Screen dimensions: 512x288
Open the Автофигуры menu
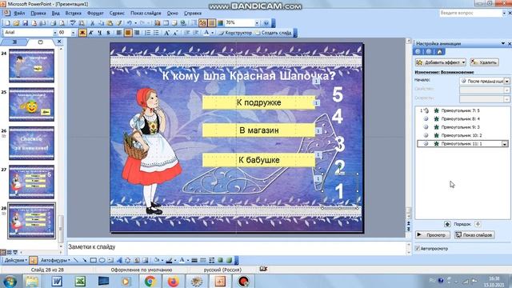pyautogui.click(x=55, y=260)
